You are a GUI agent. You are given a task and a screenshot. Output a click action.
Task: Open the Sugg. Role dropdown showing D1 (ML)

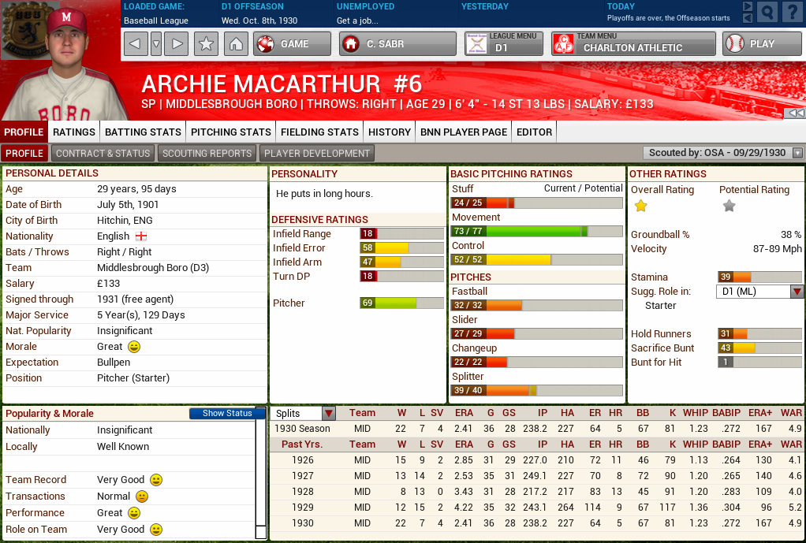[x=759, y=292]
